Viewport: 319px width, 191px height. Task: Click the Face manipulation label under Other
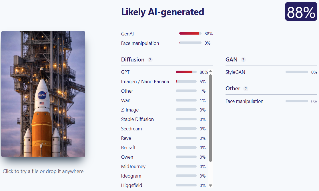tap(244, 101)
